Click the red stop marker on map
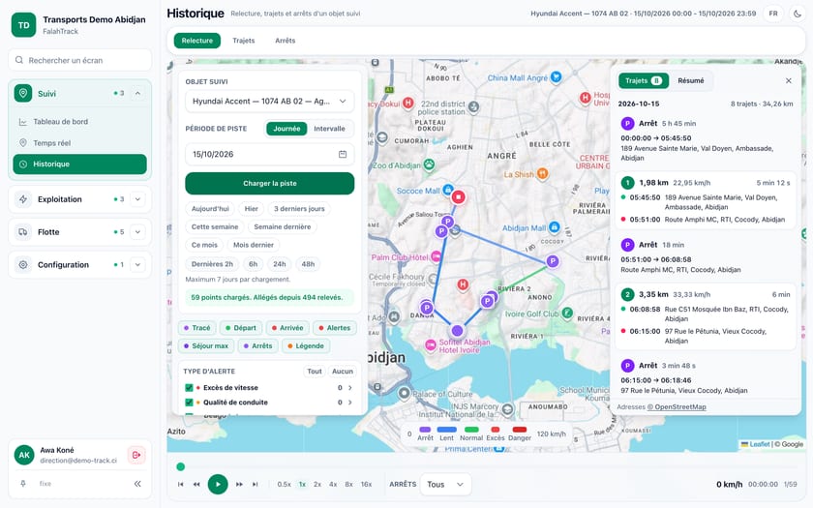 (x=458, y=197)
